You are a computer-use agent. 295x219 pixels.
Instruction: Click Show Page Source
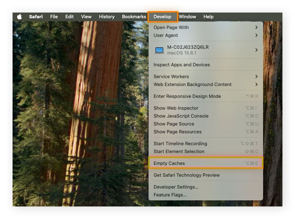coord(174,124)
